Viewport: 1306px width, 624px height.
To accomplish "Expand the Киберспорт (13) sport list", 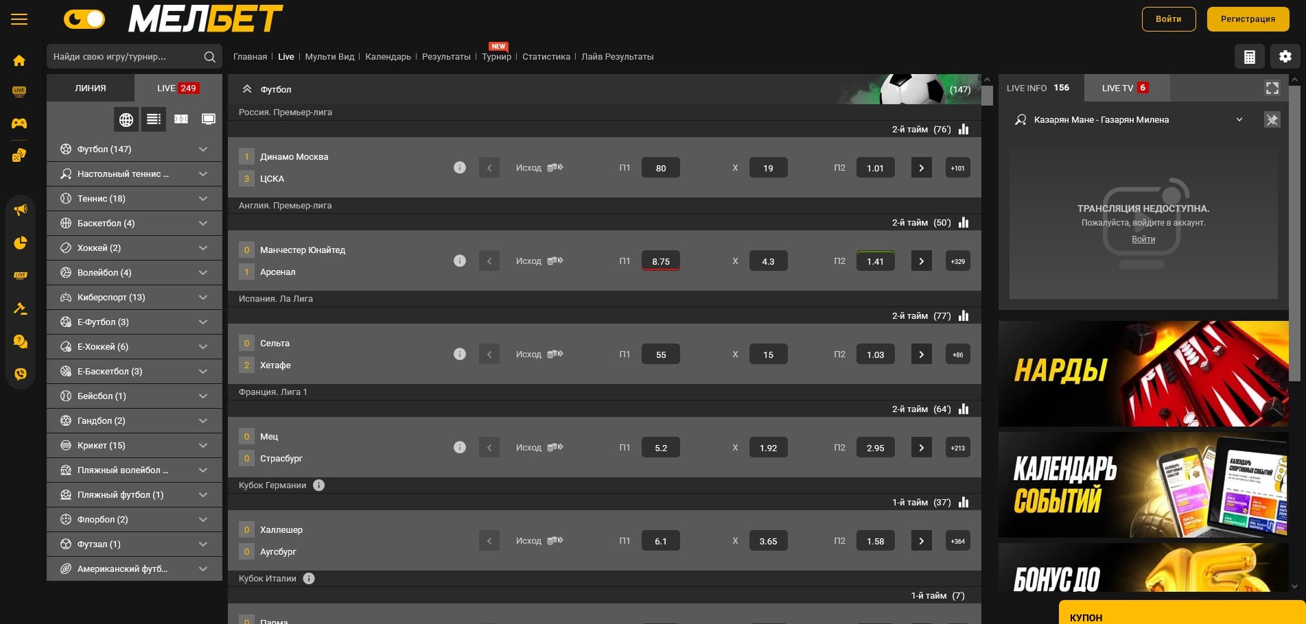I will 202,298.
